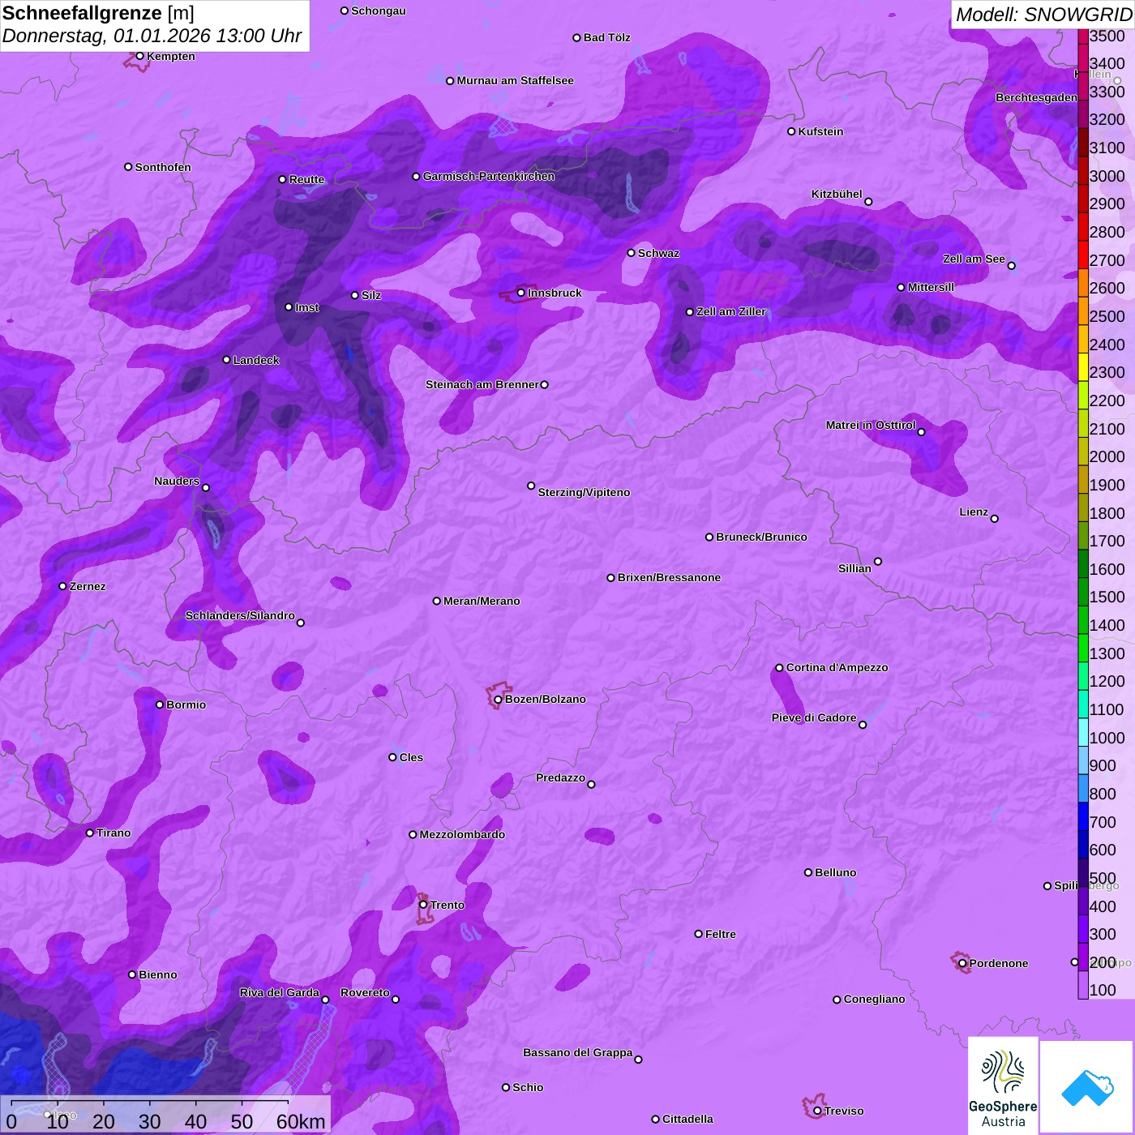Image resolution: width=1135 pixels, height=1135 pixels.
Task: Click the 'Modell: SNOWGRID' label
Action: coord(1043,15)
